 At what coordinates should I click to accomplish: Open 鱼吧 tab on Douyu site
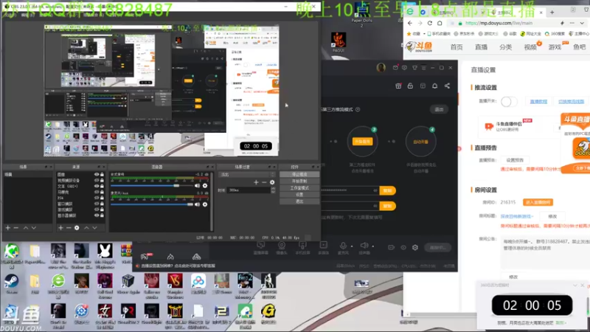click(x=580, y=47)
